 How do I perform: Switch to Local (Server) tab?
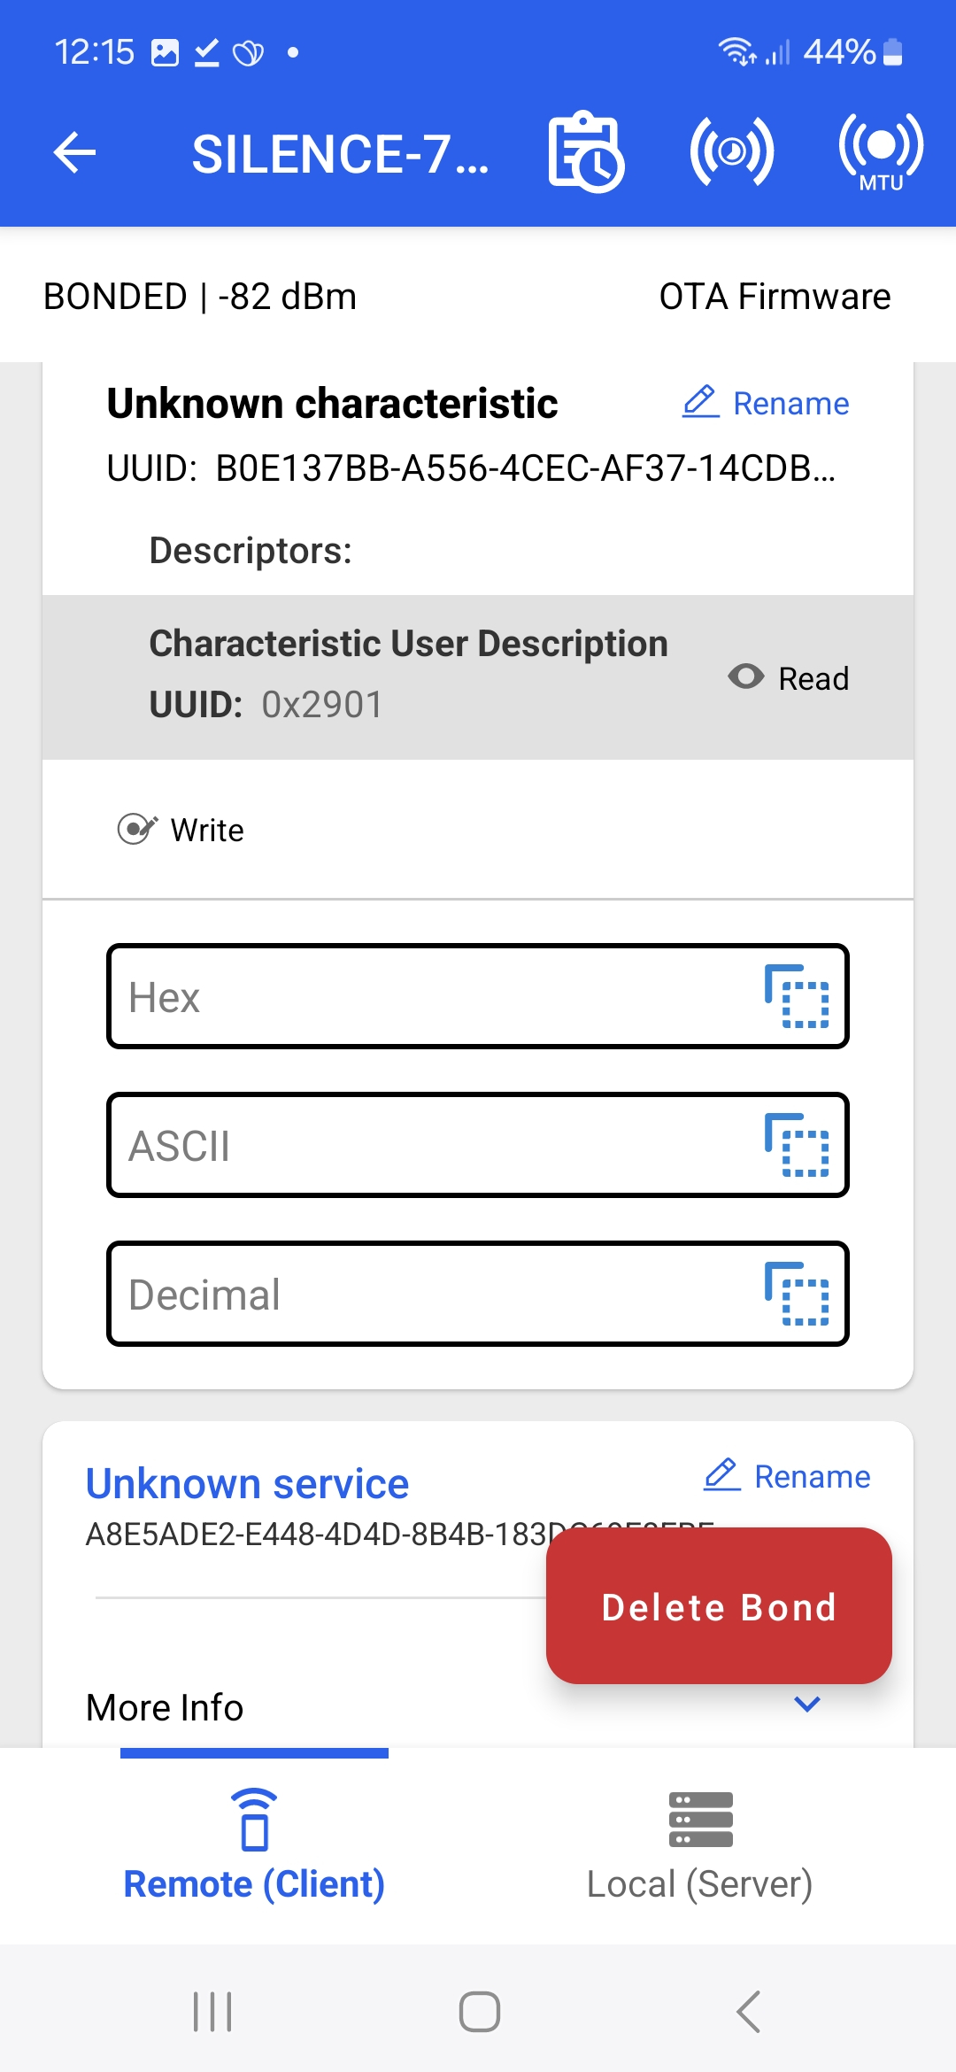[x=700, y=1846]
